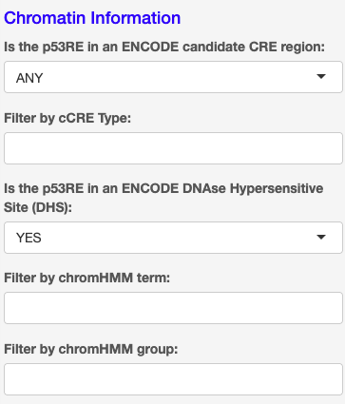The height and width of the screenshot is (404, 345).
Task: Click the ENCODE candidate CRE region label
Action: pyautogui.click(x=164, y=47)
